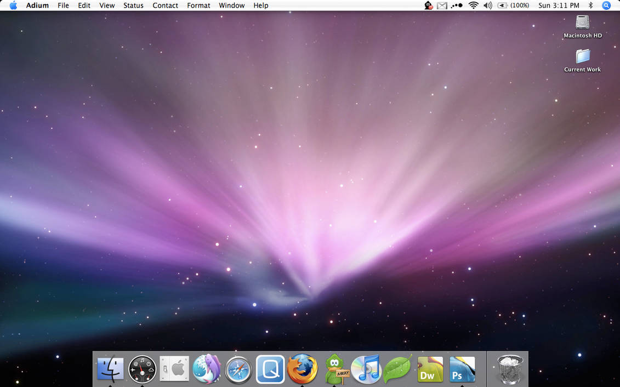Launch Photoshop from the Dock
The height and width of the screenshot is (387, 620).
pos(462,369)
